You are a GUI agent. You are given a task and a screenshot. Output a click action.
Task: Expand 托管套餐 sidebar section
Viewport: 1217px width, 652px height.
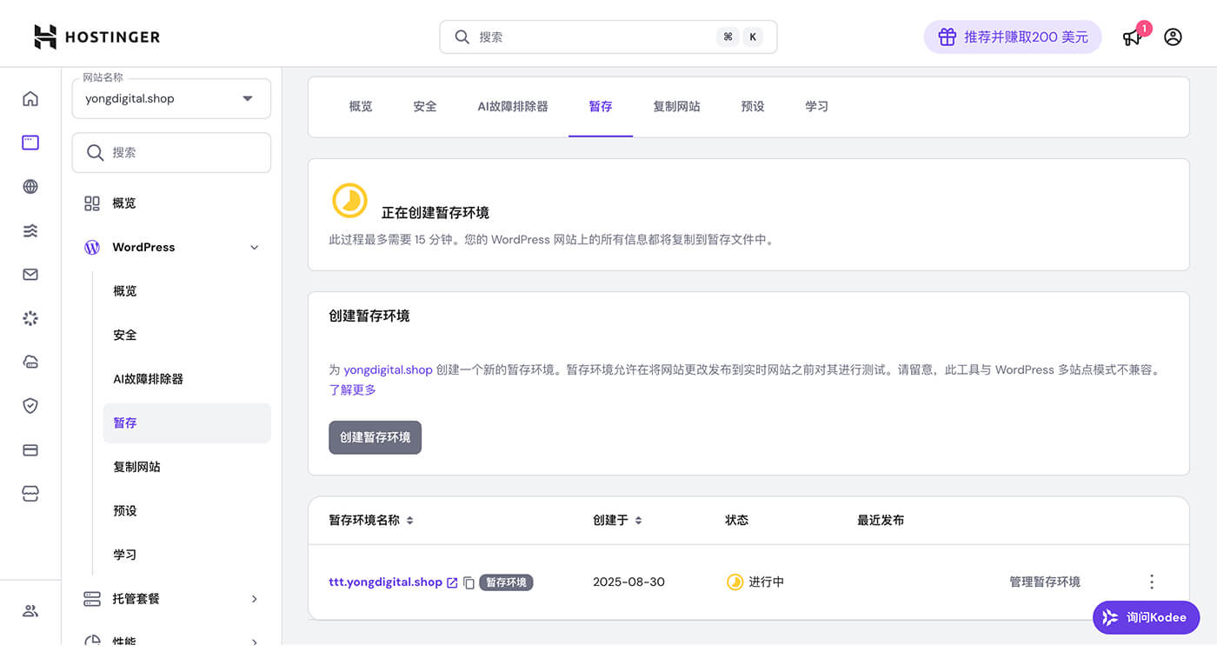click(255, 599)
